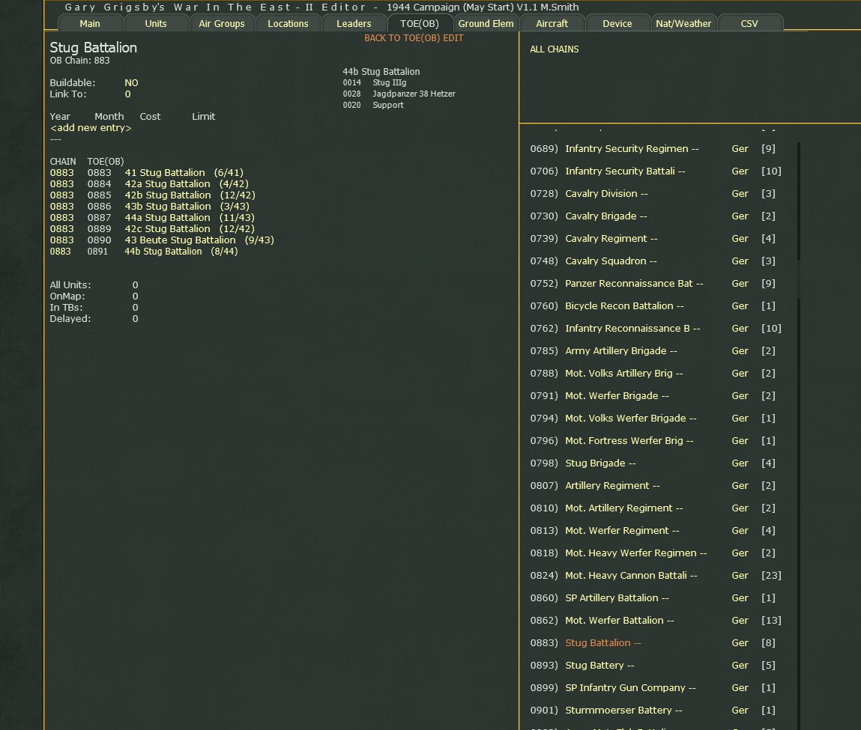Select chain 0706 Infantry Security Battali
861x730 pixels.
pos(656,171)
